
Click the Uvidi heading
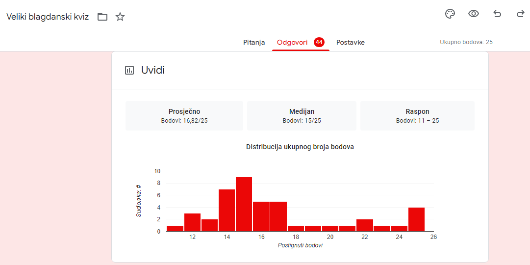pyautogui.click(x=153, y=70)
